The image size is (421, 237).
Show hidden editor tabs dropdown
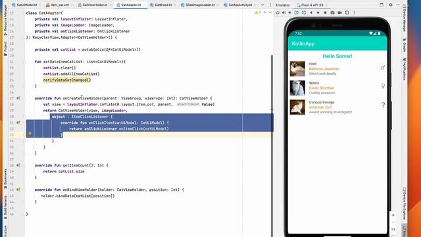tap(262, 5)
